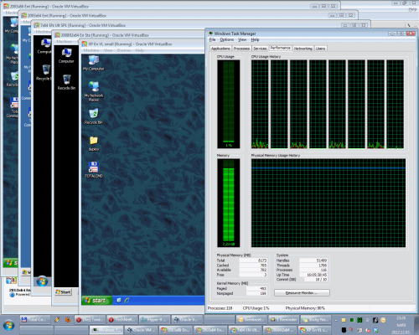
Task: Click 2008R2x64 En Sta VirtualBox window title bar
Action: click(x=128, y=35)
